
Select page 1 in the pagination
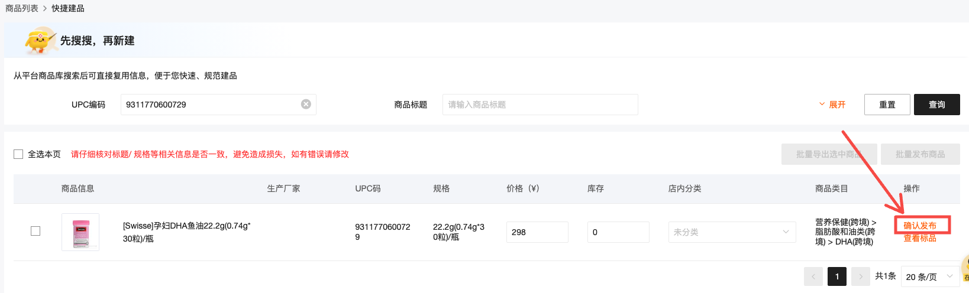pyautogui.click(x=836, y=276)
